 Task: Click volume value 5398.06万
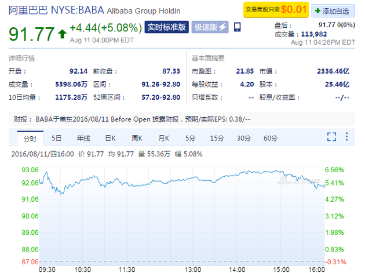[x=71, y=84]
